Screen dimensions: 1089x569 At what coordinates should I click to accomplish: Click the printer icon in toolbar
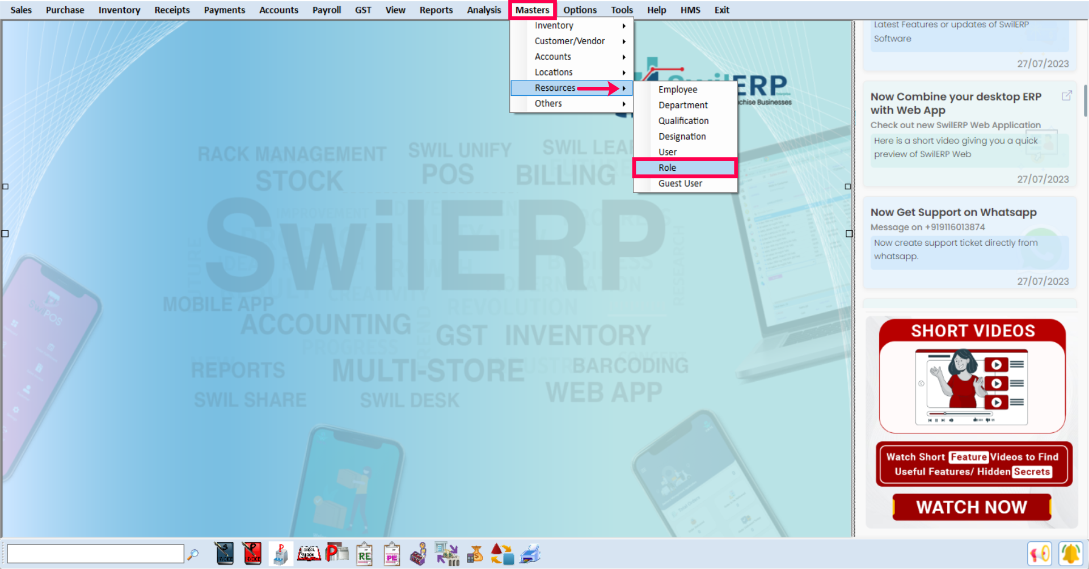530,554
